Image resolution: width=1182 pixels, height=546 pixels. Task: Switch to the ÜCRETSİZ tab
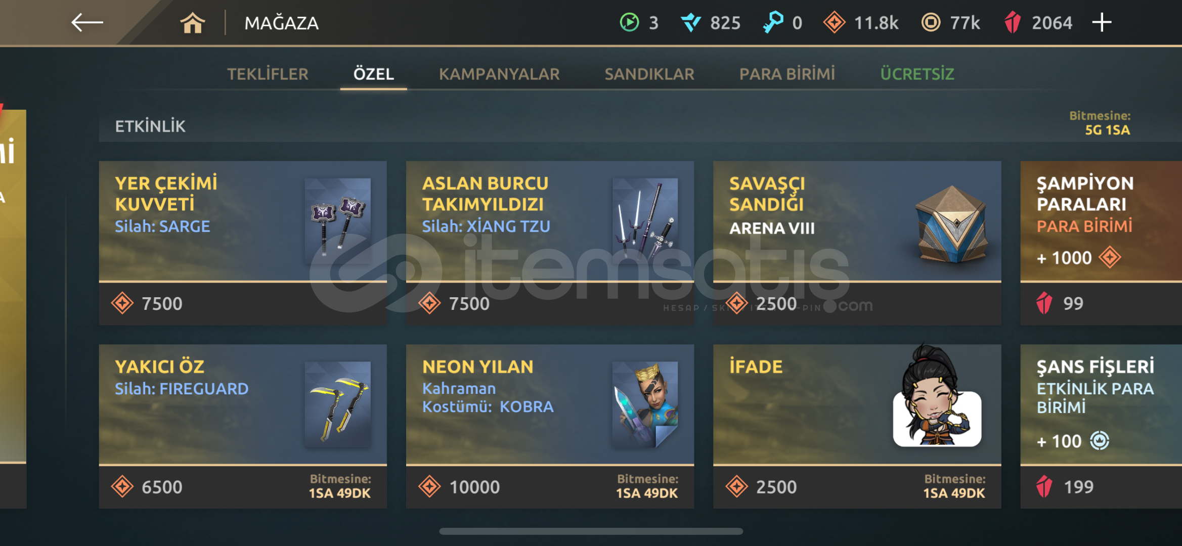point(917,74)
